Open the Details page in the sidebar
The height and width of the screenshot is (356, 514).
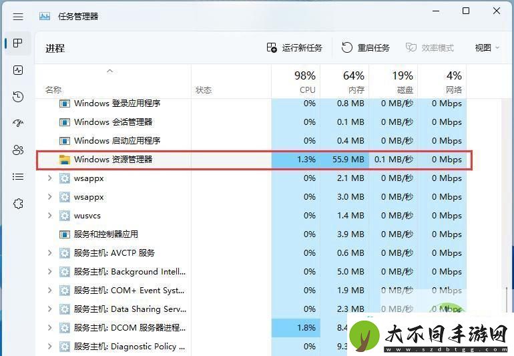(18, 177)
